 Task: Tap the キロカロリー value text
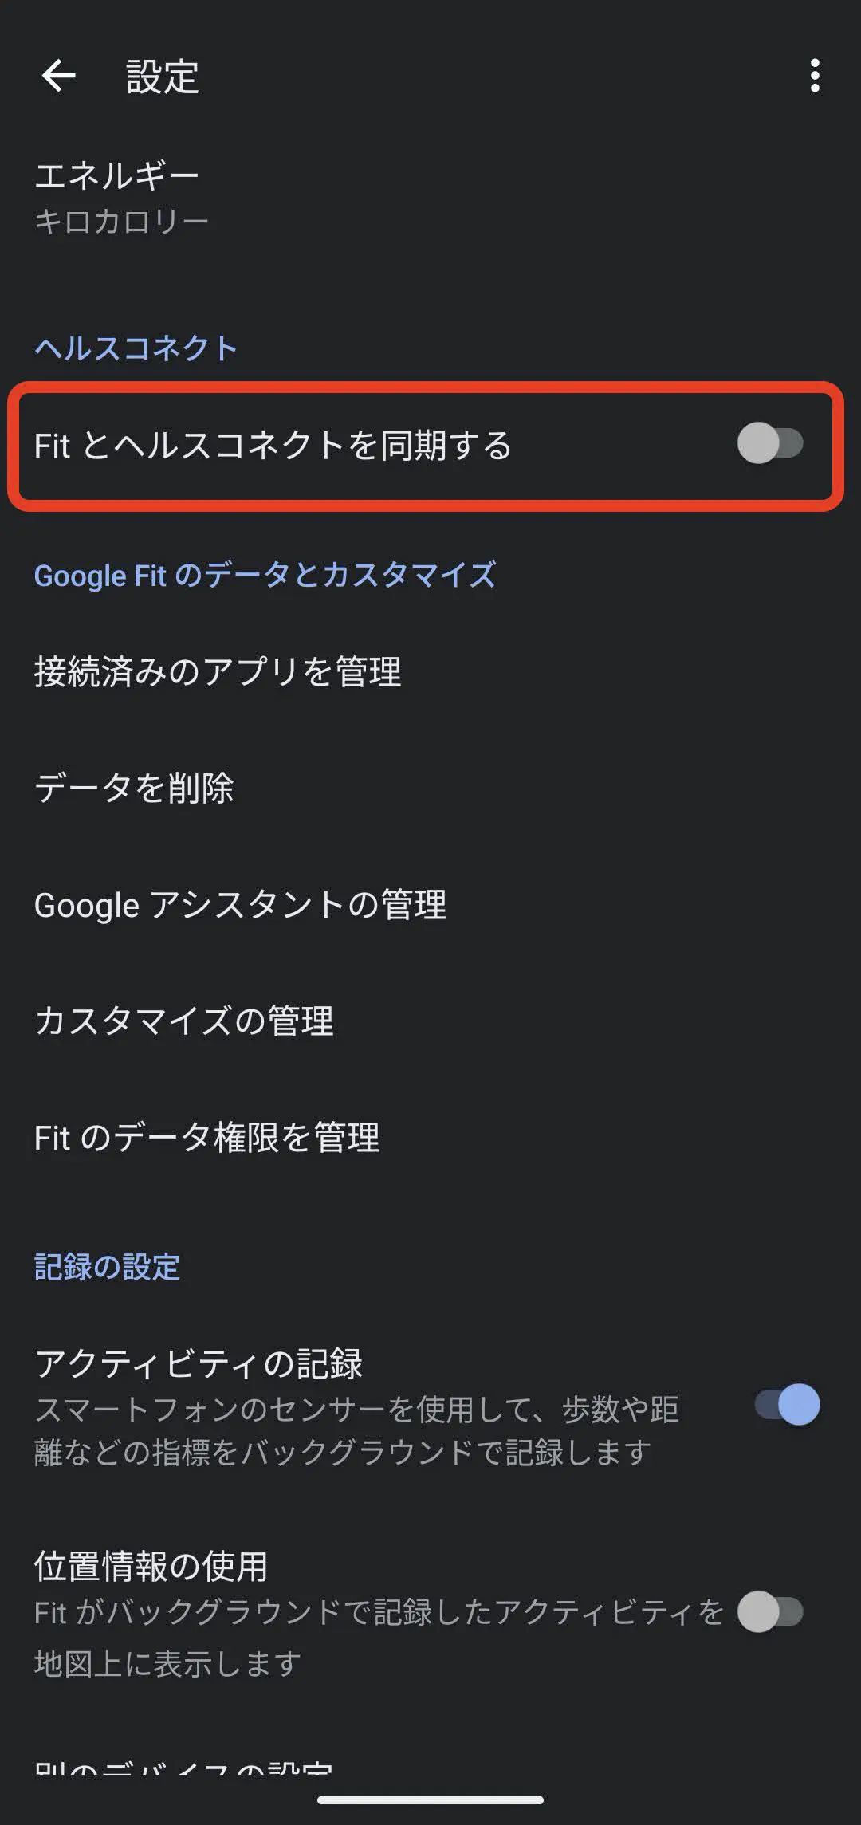click(x=121, y=221)
